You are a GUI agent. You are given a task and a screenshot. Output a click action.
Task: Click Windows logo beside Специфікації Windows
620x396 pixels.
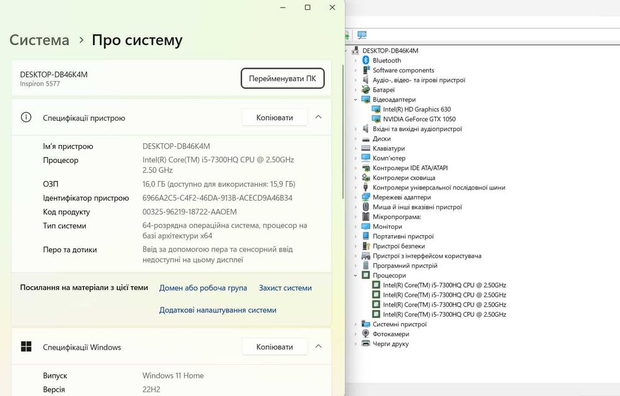tap(26, 346)
